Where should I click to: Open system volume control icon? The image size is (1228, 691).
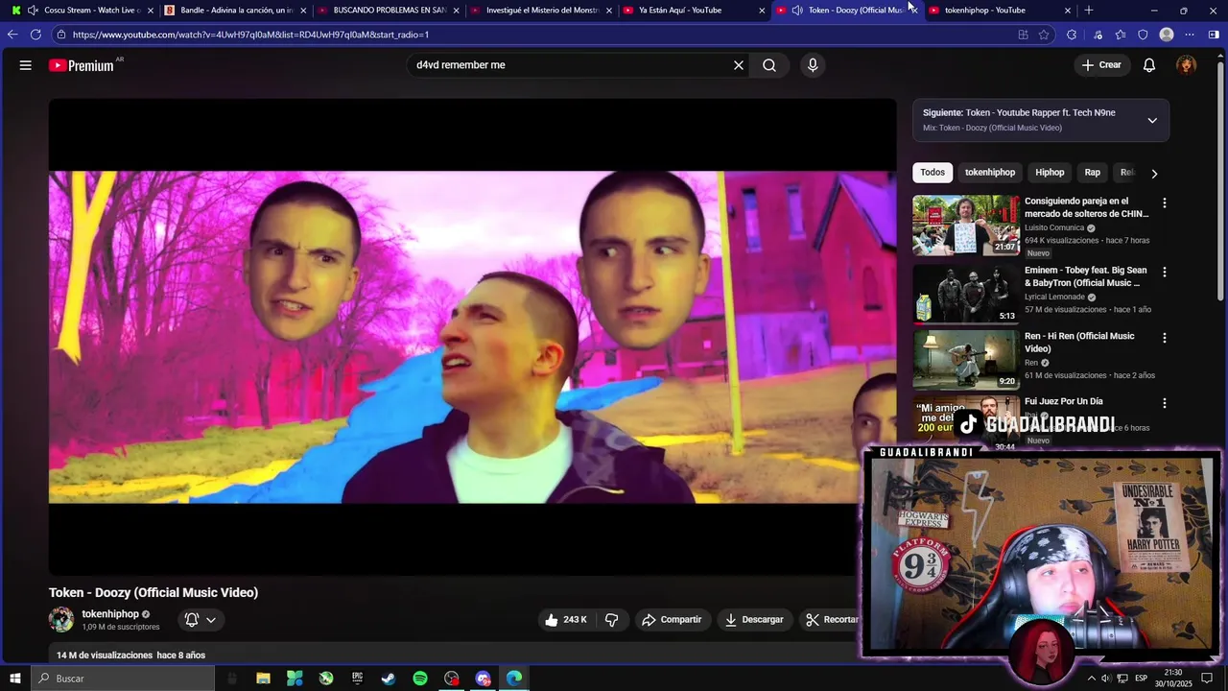pyautogui.click(x=1106, y=679)
